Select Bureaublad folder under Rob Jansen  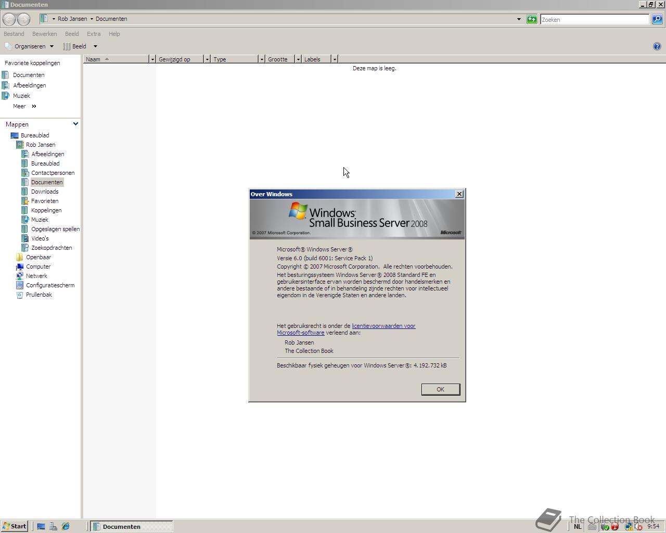click(45, 163)
